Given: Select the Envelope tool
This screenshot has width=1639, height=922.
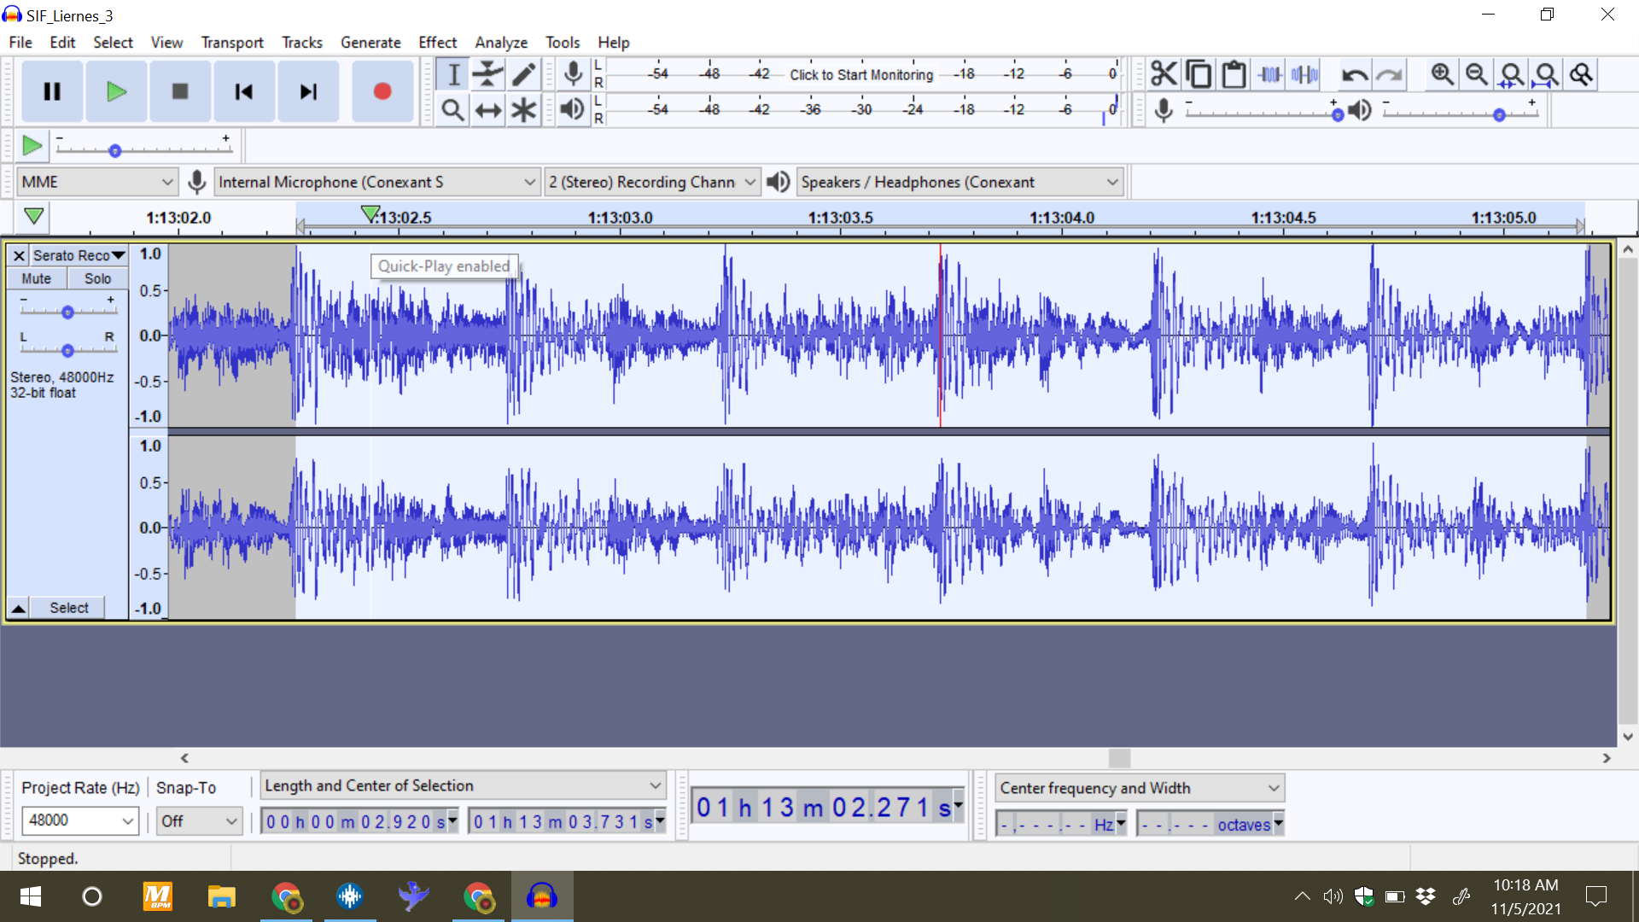Looking at the screenshot, I should coord(487,74).
